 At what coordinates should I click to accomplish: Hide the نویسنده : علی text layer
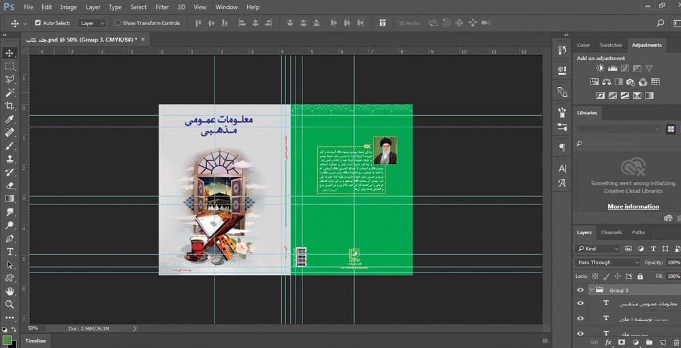(x=580, y=319)
